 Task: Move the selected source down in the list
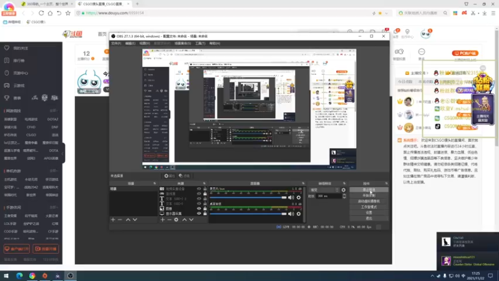[191, 220]
